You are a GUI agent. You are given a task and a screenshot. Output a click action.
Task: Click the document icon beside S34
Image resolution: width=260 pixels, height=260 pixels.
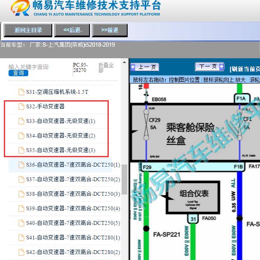click(21, 136)
